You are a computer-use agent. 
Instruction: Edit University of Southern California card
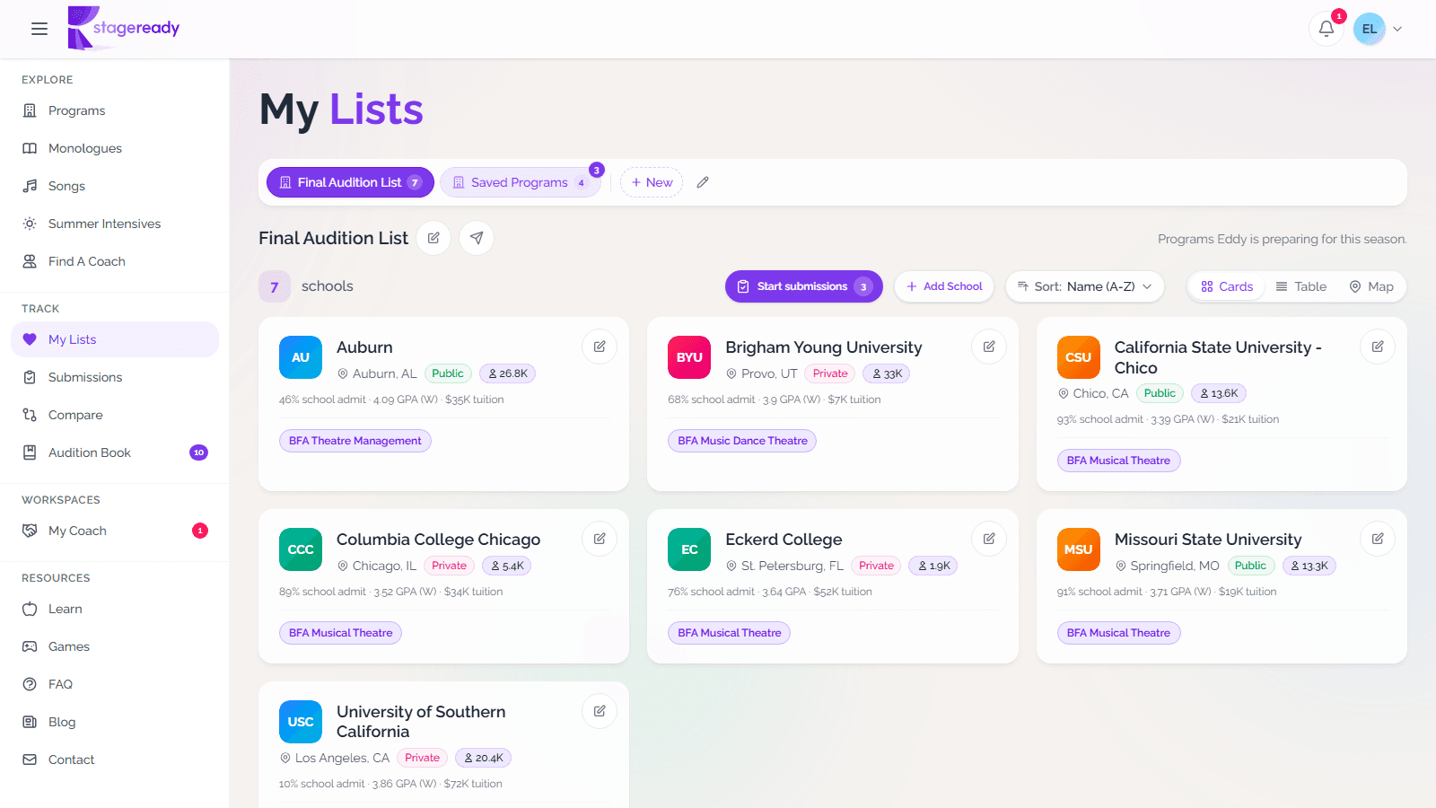600,711
